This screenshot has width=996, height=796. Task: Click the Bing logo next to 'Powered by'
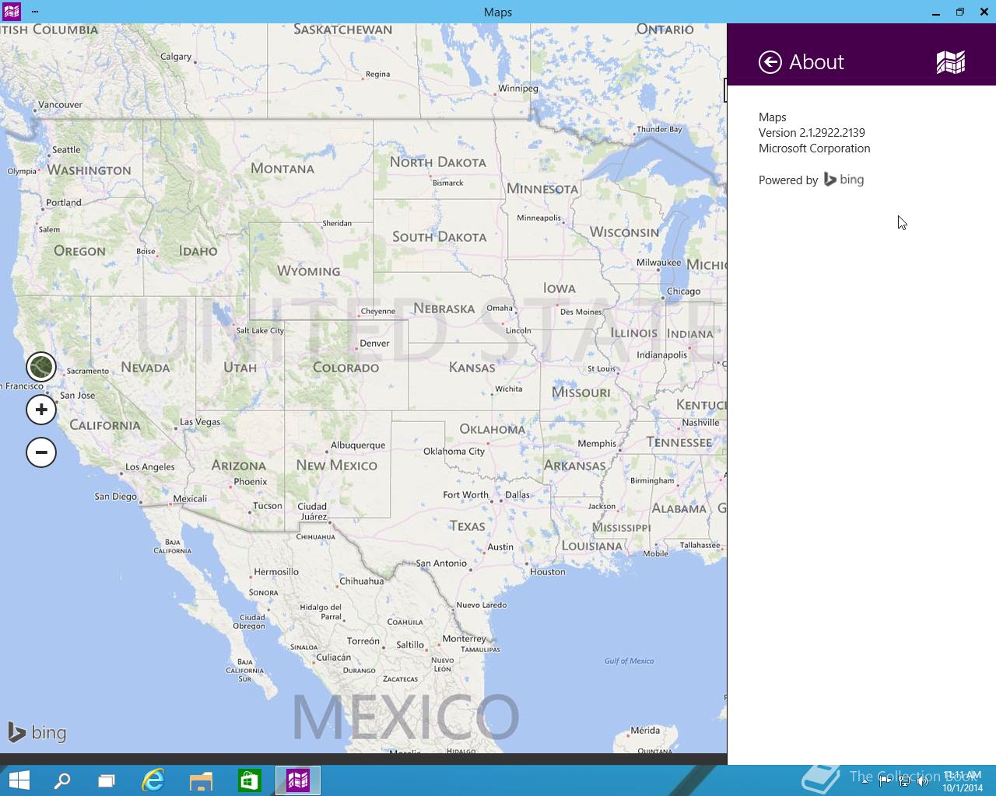(x=844, y=180)
